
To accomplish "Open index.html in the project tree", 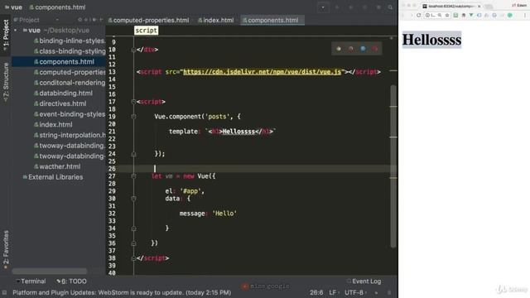I will point(53,125).
